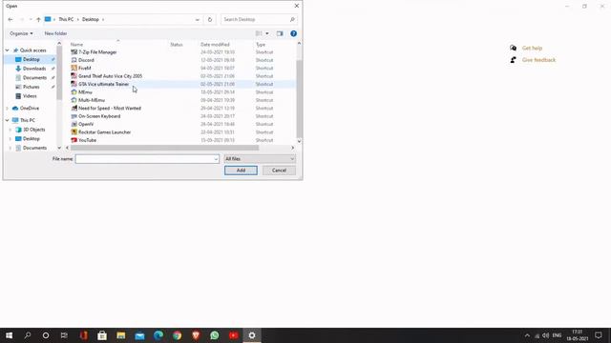This screenshot has height=343, width=611.
Task: Open the Give feedback link
Action: click(x=538, y=60)
